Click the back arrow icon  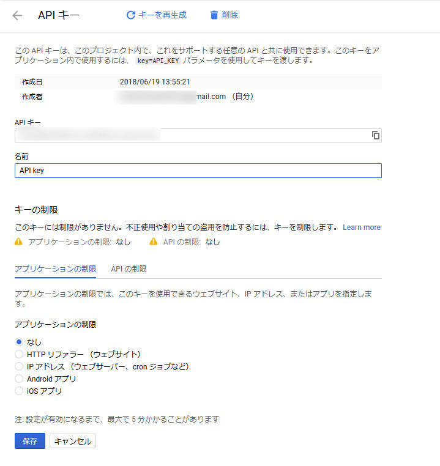pos(17,15)
